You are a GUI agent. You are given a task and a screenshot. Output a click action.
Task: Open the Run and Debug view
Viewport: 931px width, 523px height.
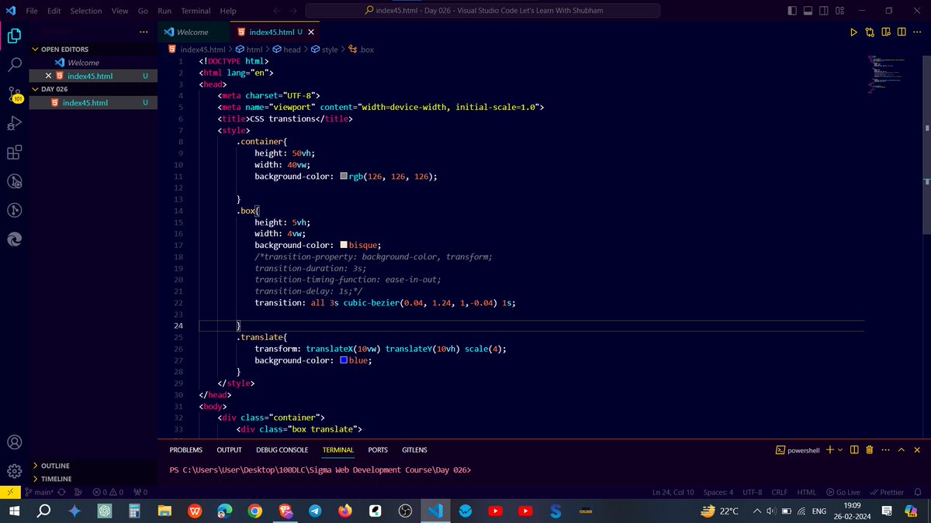(x=15, y=123)
